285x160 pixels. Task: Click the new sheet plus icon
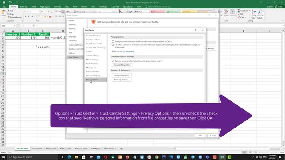(122, 149)
